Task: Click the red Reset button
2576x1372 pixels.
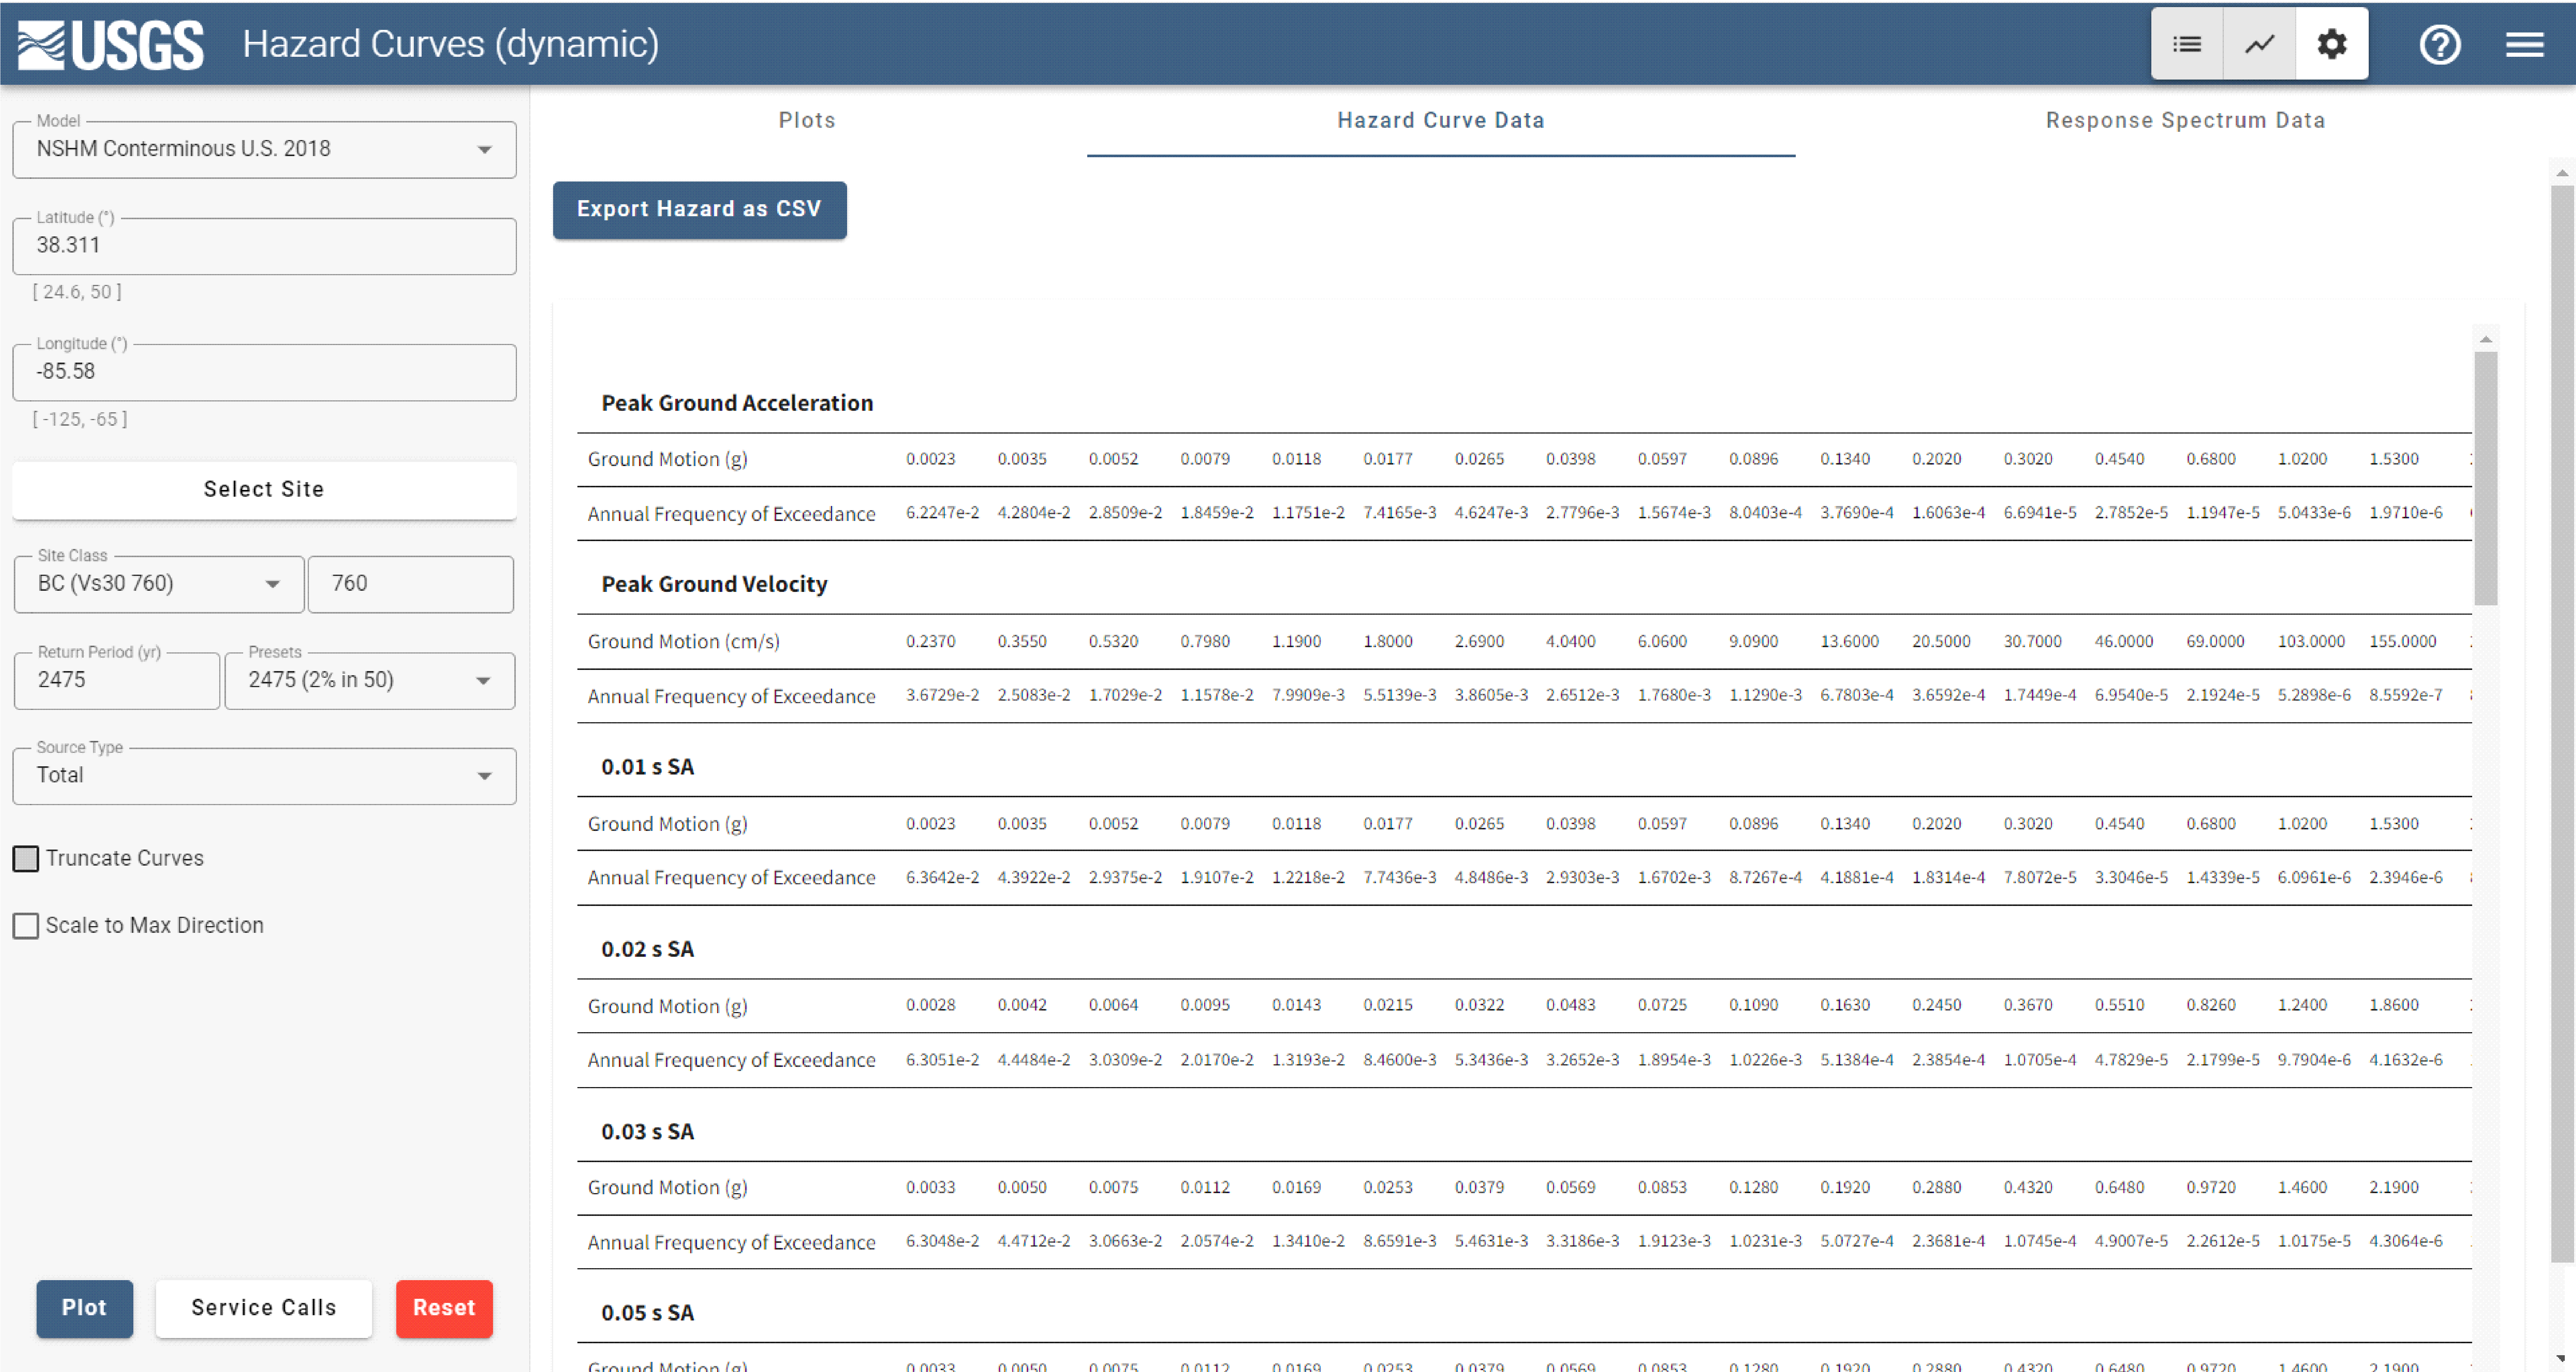Action: click(x=444, y=1308)
